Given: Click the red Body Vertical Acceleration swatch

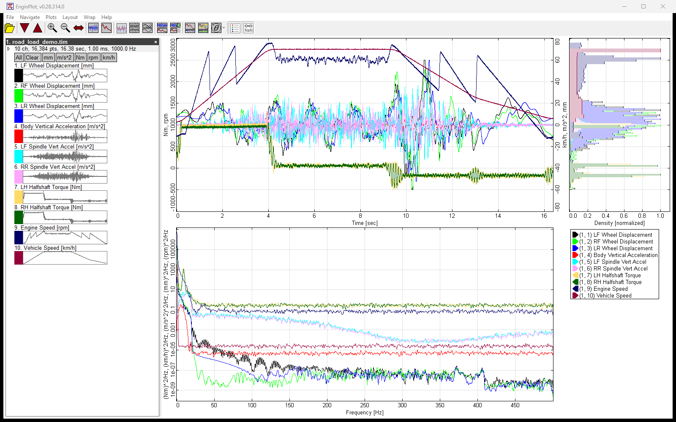Looking at the screenshot, I should (19, 136).
